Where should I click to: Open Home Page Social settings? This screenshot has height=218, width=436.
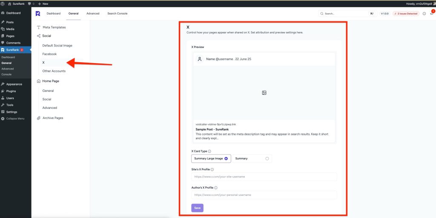tap(47, 99)
